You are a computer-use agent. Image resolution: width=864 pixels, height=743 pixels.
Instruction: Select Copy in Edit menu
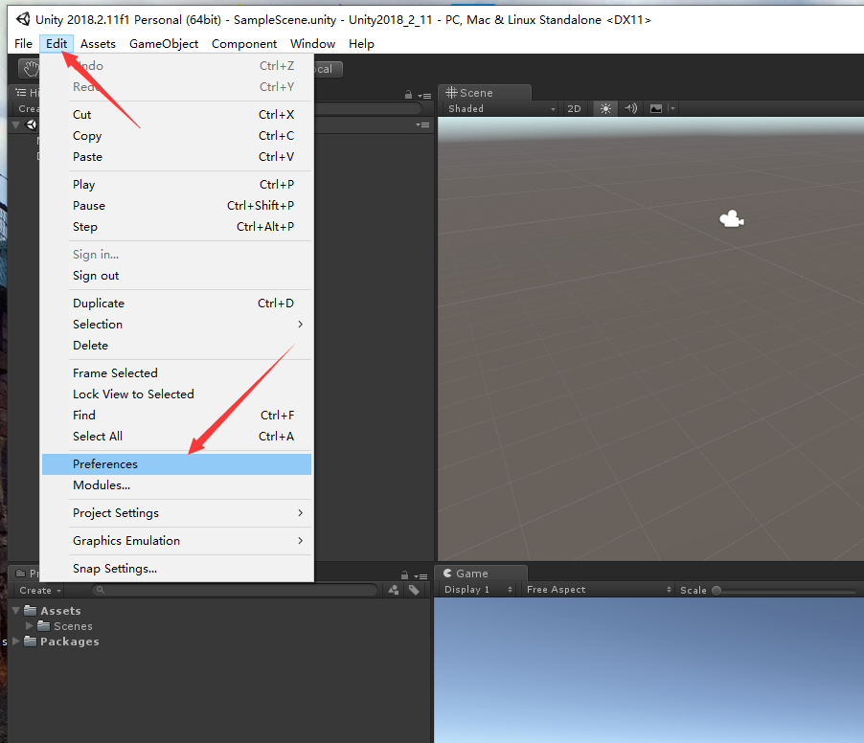tap(177, 135)
